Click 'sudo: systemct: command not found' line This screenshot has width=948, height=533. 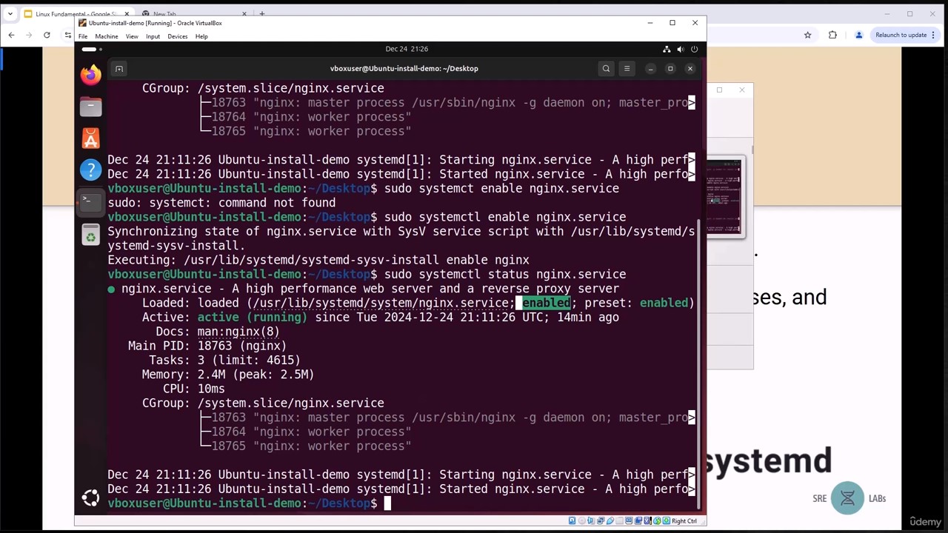coord(221,203)
